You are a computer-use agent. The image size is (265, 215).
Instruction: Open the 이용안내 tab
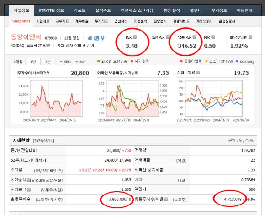[244, 10]
